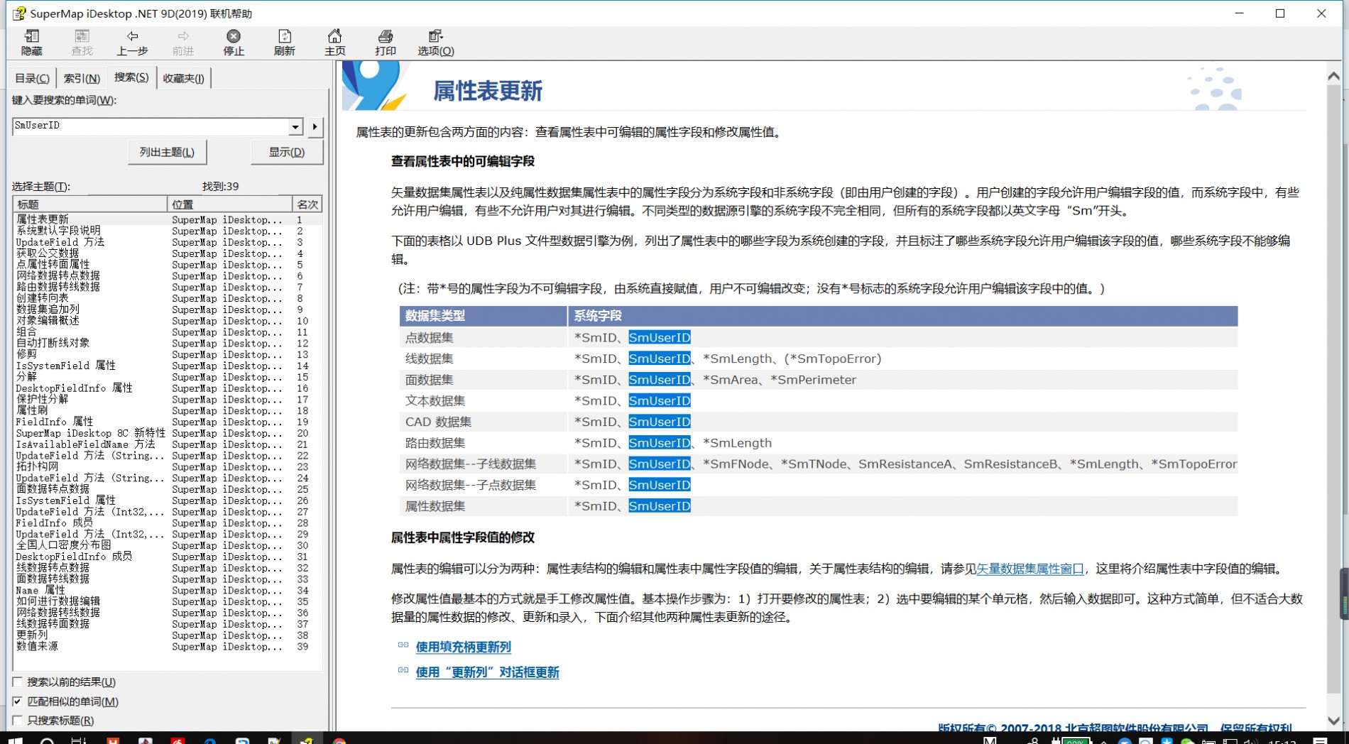This screenshot has width=1349, height=744.
Task: Click the content pane scroll-up arrow
Action: tap(1333, 76)
